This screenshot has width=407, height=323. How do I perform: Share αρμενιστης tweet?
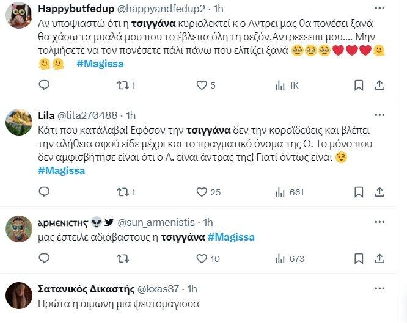[x=380, y=259]
